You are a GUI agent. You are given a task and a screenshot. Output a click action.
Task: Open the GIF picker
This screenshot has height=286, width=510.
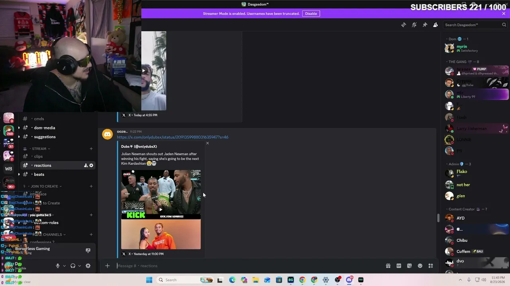click(399, 266)
